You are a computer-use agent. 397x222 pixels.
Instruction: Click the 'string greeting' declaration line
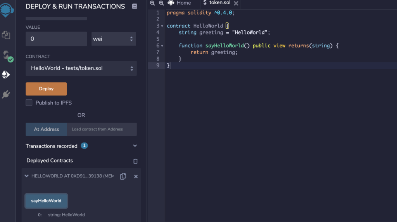[x=224, y=33]
